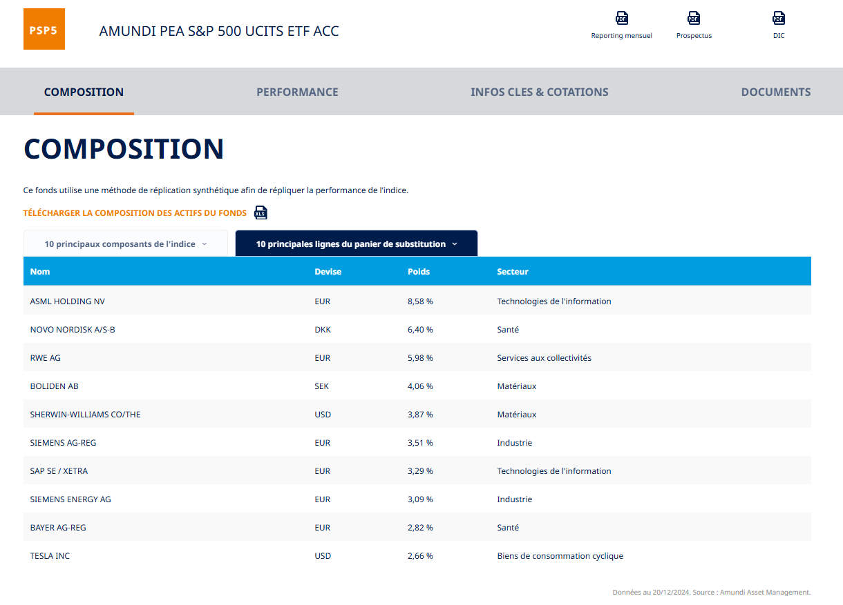The image size is (843, 605).
Task: Click the 3,87 % weight value
Action: click(x=420, y=415)
